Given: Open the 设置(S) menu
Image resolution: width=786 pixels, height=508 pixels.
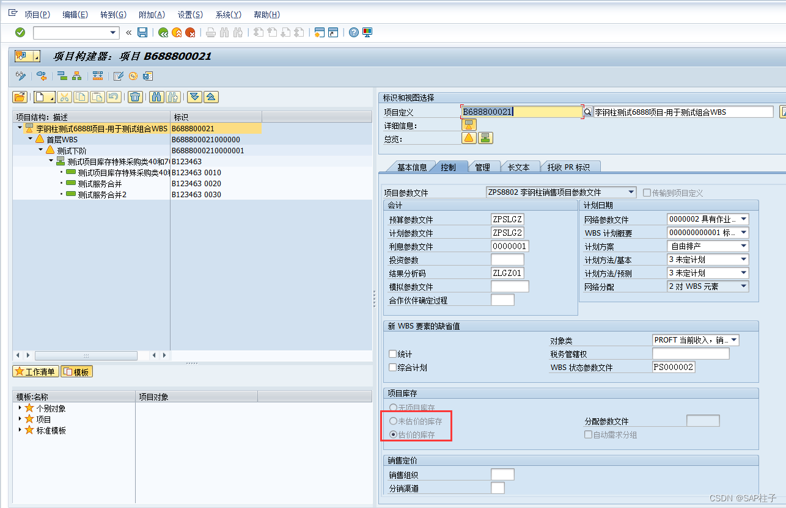Looking at the screenshot, I should (x=190, y=14).
